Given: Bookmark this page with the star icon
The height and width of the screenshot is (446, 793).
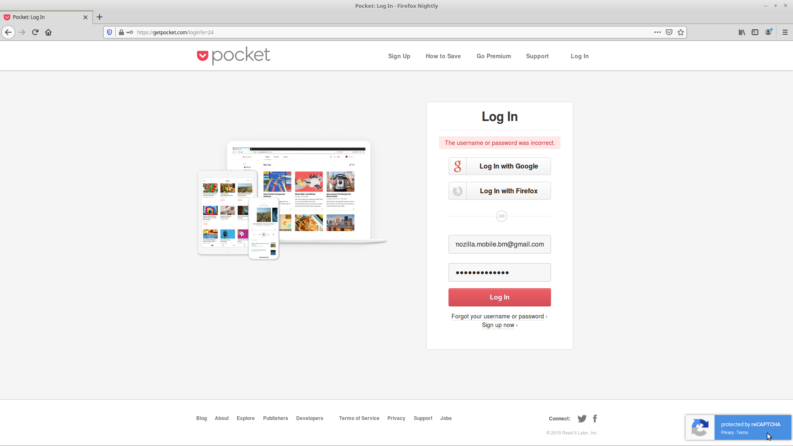Looking at the screenshot, I should (680, 32).
